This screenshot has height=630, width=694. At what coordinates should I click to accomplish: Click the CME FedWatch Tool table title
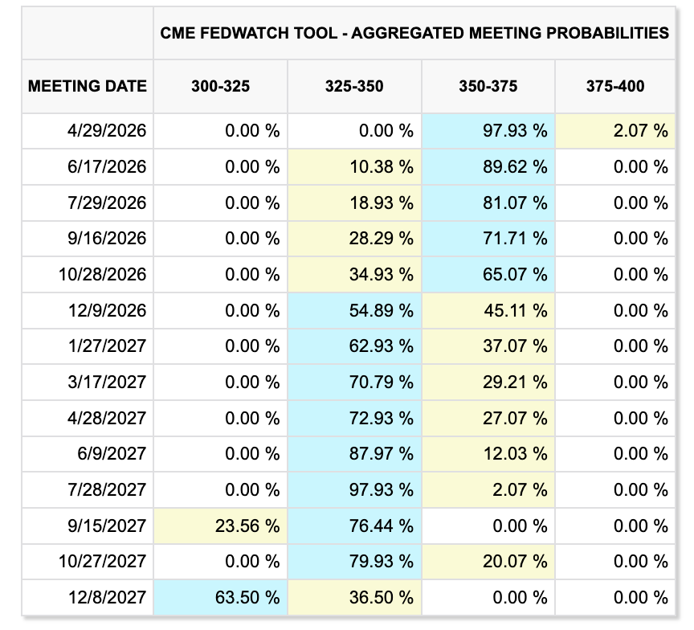coord(414,33)
